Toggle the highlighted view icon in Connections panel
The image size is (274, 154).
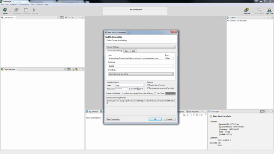click(62, 18)
